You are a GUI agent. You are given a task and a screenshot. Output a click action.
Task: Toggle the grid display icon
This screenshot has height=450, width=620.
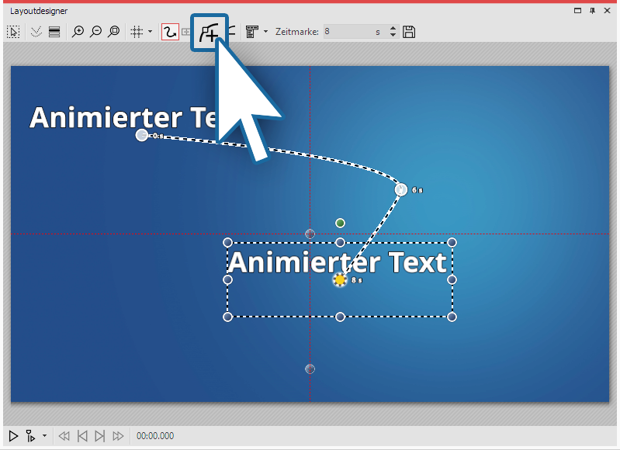pos(137,32)
